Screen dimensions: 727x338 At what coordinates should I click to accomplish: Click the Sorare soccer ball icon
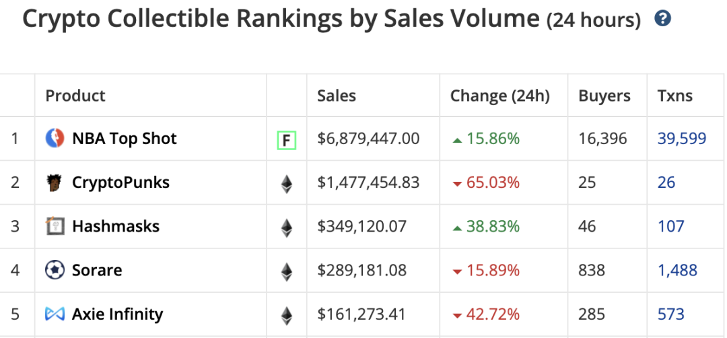55,270
